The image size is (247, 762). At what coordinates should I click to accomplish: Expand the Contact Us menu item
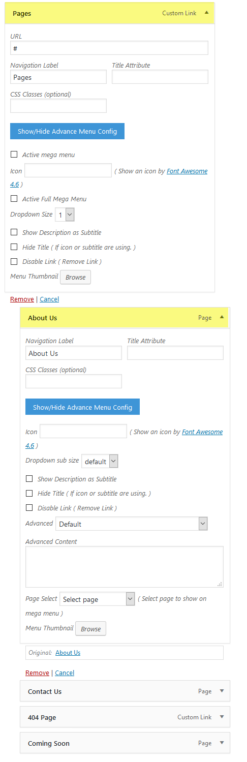tap(221, 691)
